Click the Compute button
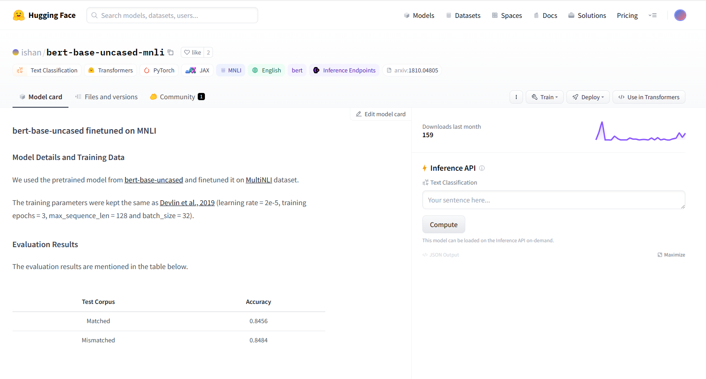The width and height of the screenshot is (706, 379). tap(444, 224)
